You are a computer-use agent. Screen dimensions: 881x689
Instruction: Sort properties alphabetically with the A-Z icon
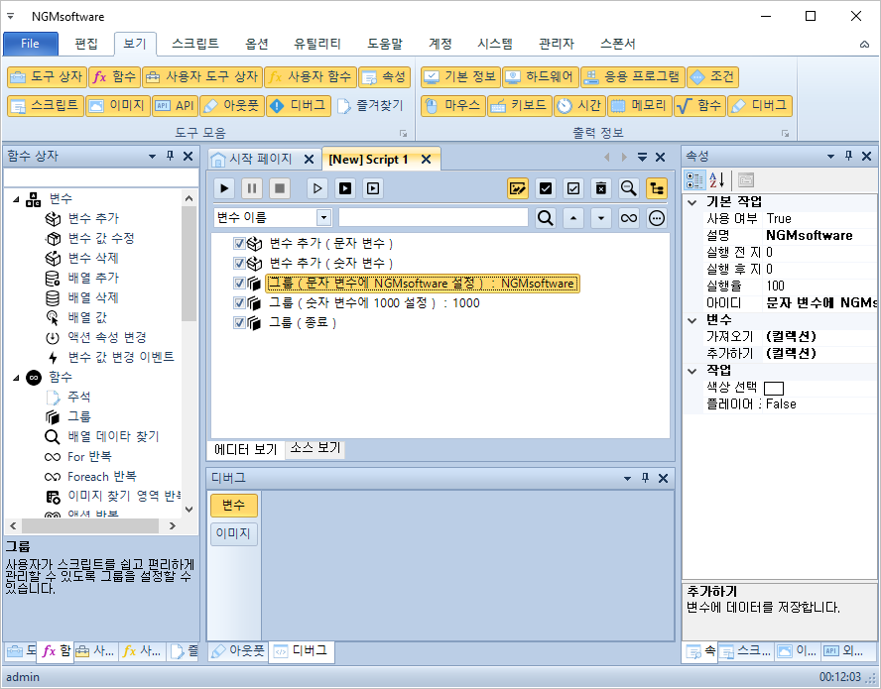pyautogui.click(x=716, y=180)
